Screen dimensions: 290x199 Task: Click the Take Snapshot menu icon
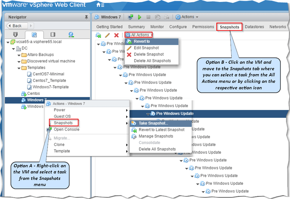pyautogui.click(x=134, y=123)
